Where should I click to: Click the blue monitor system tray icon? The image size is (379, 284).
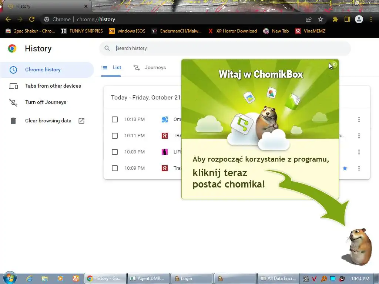pyautogui.click(x=333, y=278)
